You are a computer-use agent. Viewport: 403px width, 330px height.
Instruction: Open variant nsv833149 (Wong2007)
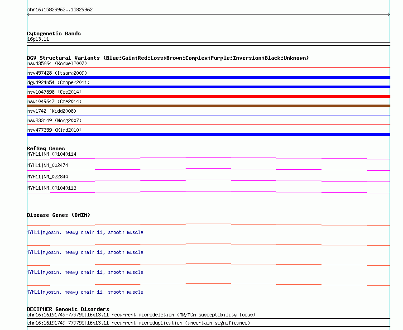[x=54, y=120]
